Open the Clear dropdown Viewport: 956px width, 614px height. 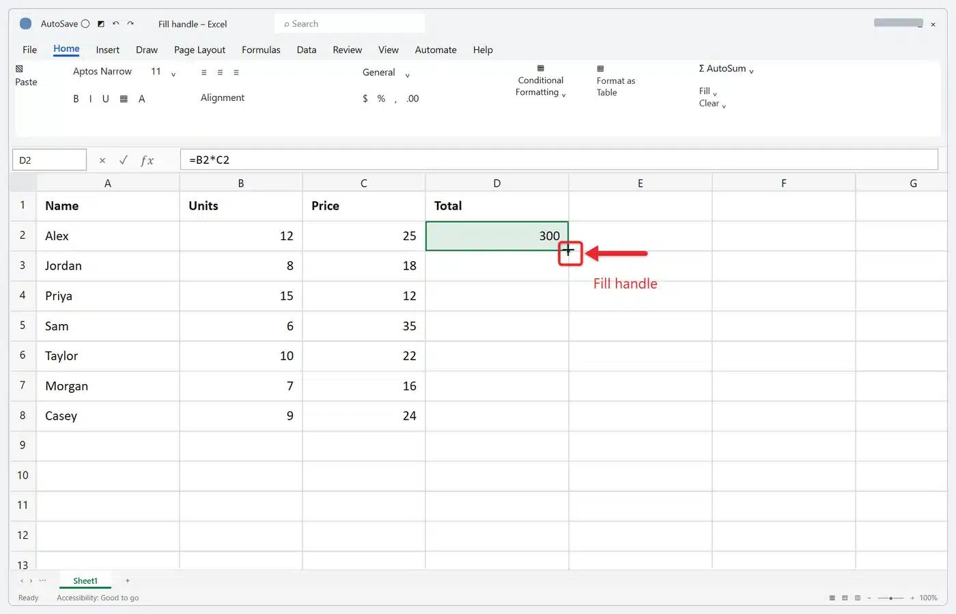(712, 104)
